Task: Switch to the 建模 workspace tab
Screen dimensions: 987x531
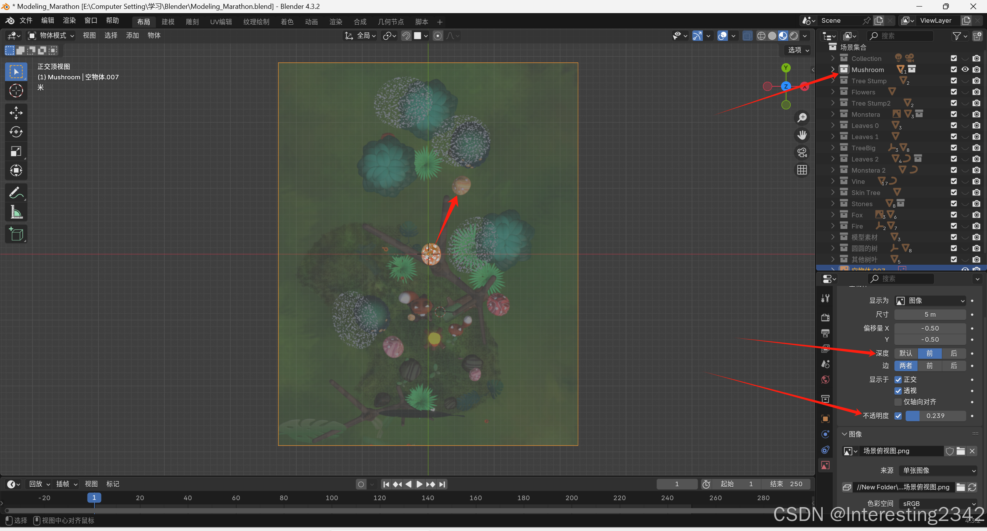Action: click(168, 22)
